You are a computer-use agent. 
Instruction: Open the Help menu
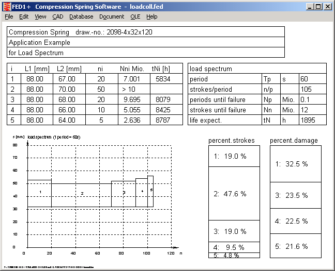151,16
